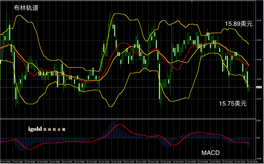The height and width of the screenshot is (164, 264).
Task: Click the 20 Oct 21:30 time label
Action: (x=154, y=162)
